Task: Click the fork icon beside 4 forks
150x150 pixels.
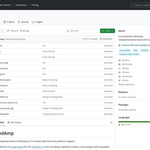Action: click(119, 80)
